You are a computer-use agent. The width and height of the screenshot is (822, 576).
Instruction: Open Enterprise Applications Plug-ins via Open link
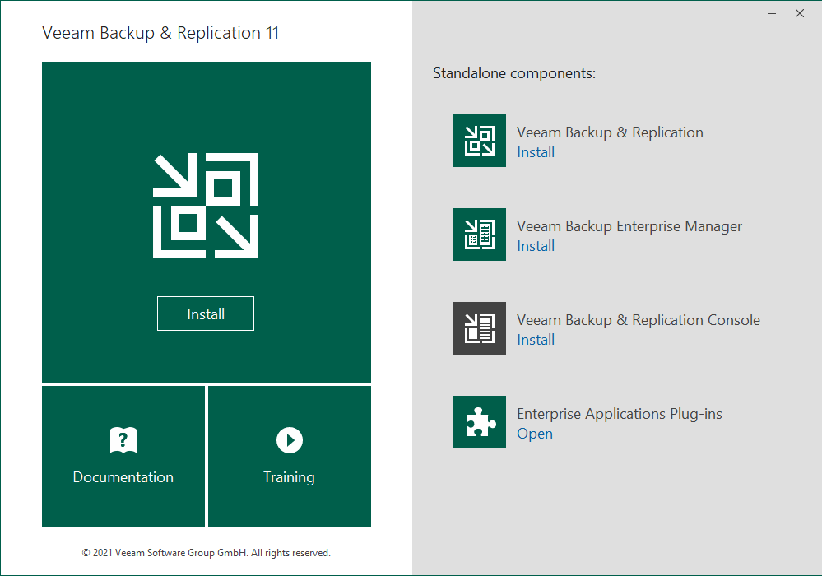pos(535,434)
